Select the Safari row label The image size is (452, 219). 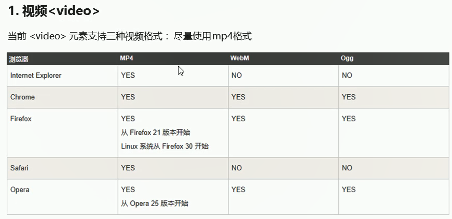pos(20,168)
